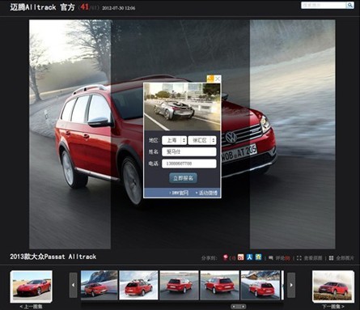
Task: Click the search magnifier icon
Action: point(350,5)
